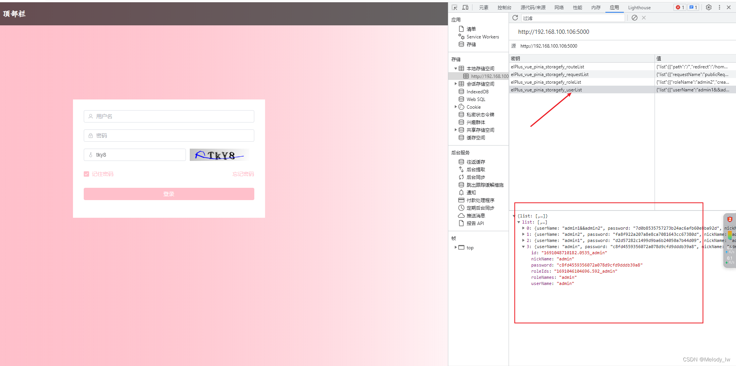The image size is (736, 366).
Task: Switch to the Lighthouse tab
Action: (639, 7)
